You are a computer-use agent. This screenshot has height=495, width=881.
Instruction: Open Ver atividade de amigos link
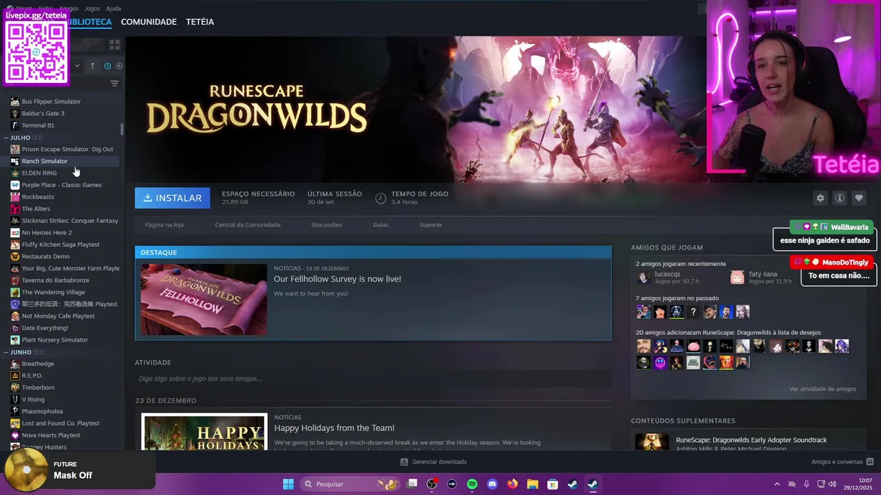pyautogui.click(x=822, y=389)
